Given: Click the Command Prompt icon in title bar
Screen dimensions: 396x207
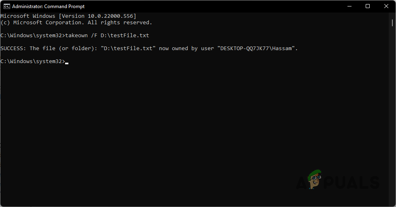Looking at the screenshot, I should click(6, 6).
